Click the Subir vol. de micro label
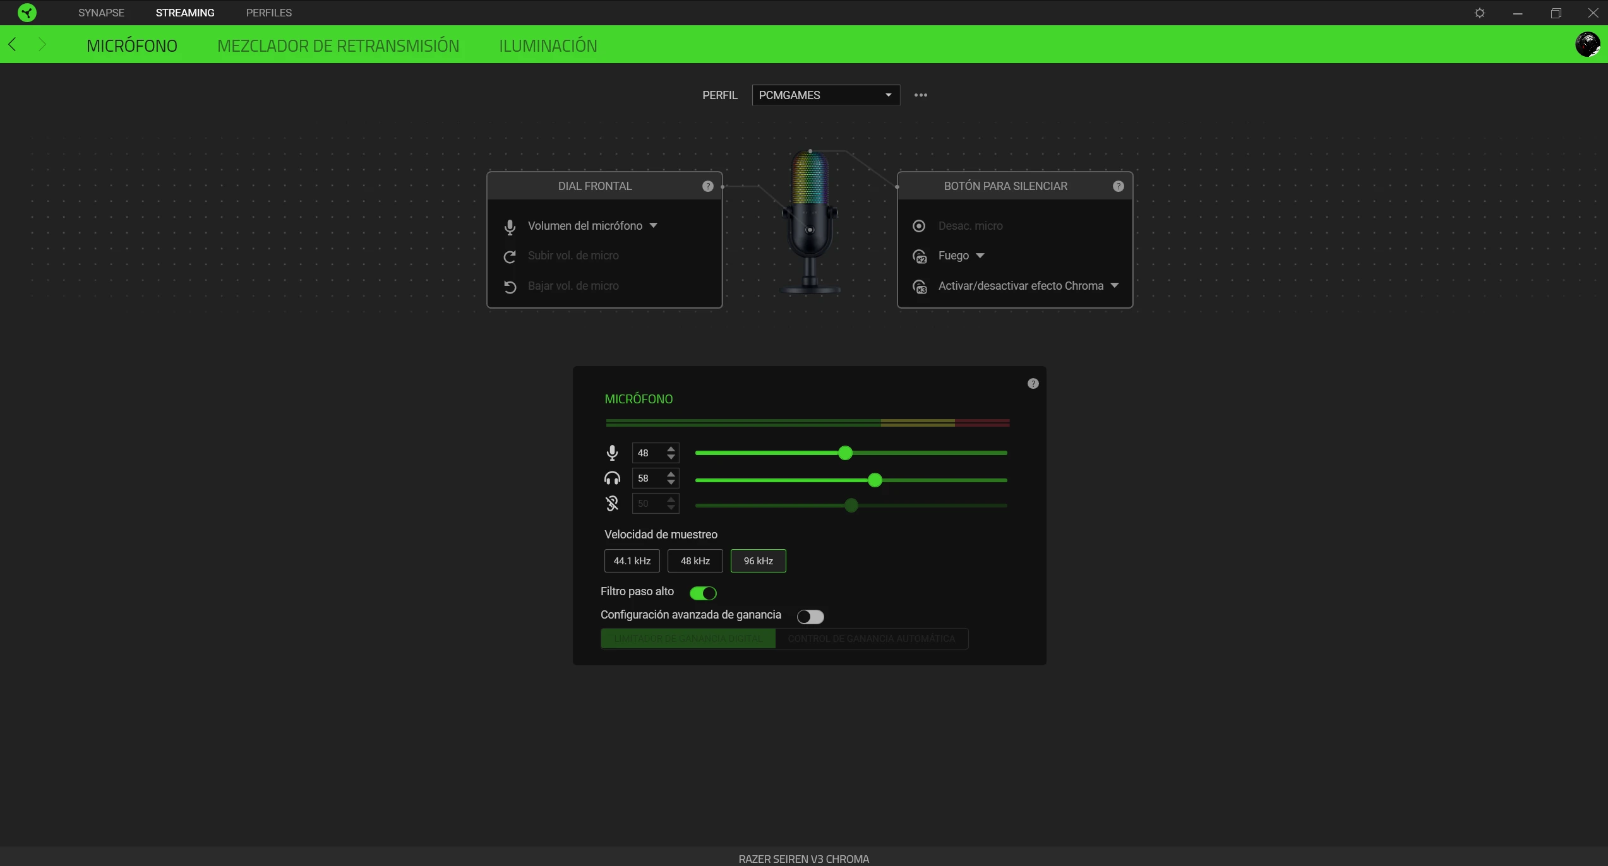The width and height of the screenshot is (1608, 866). click(573, 256)
